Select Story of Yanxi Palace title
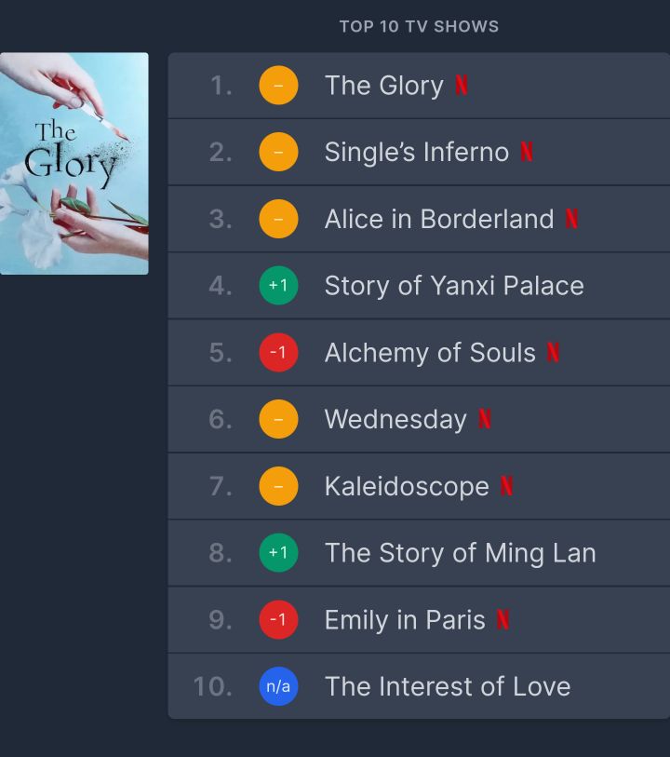Screen dimensions: 670x757 (454, 286)
